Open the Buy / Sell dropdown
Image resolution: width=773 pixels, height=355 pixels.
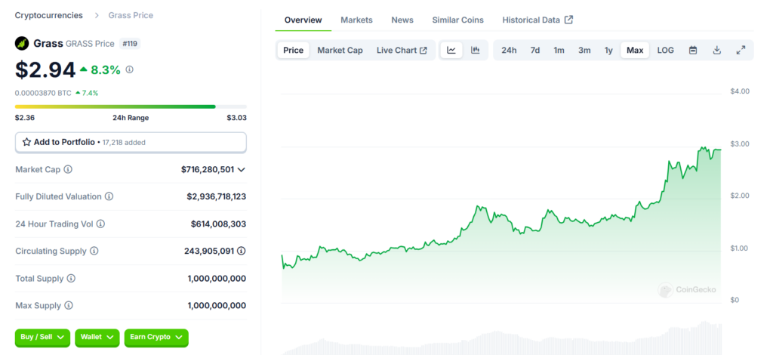[42, 337]
